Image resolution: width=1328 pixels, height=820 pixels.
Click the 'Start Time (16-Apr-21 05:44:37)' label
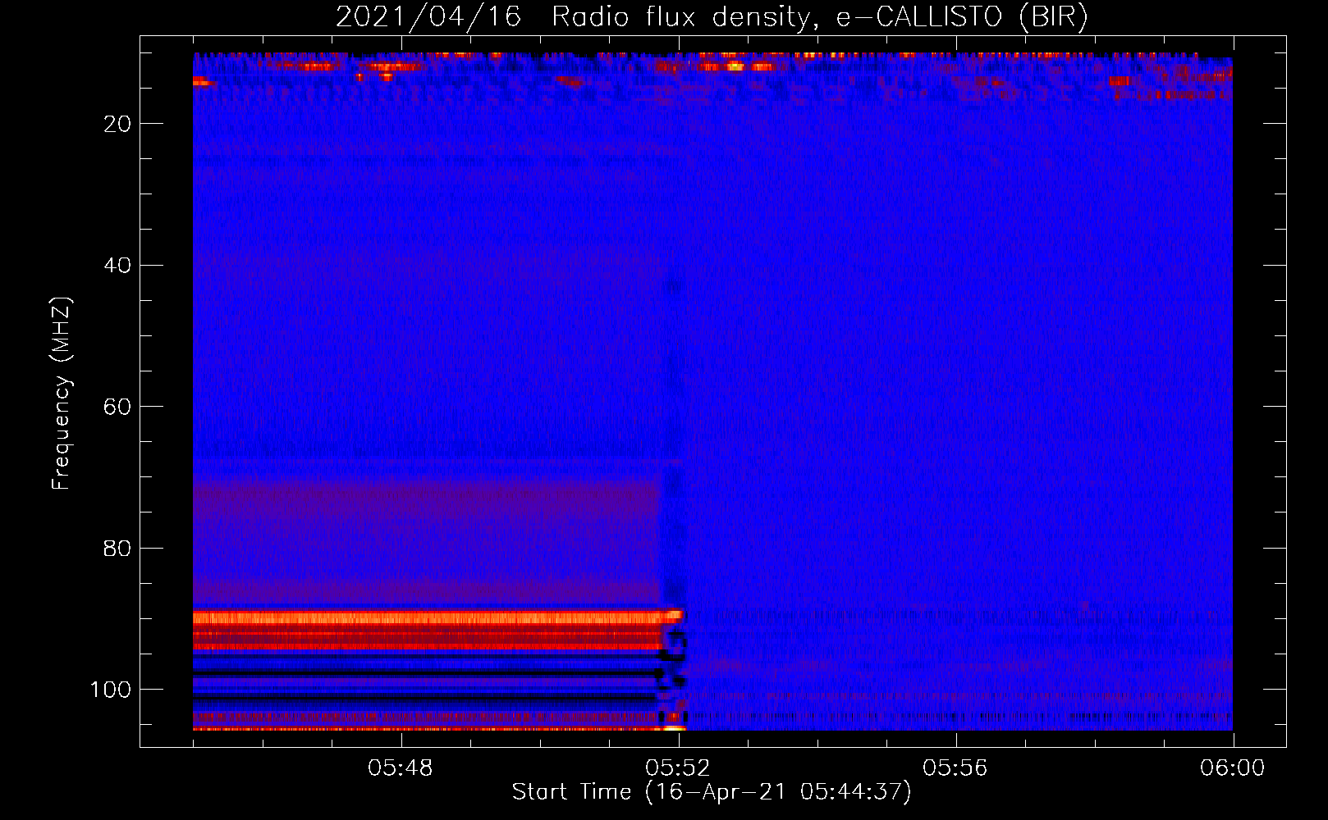[x=712, y=792]
